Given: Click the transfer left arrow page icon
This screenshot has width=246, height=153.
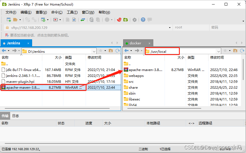Looking at the screenshot, I should [68, 20].
